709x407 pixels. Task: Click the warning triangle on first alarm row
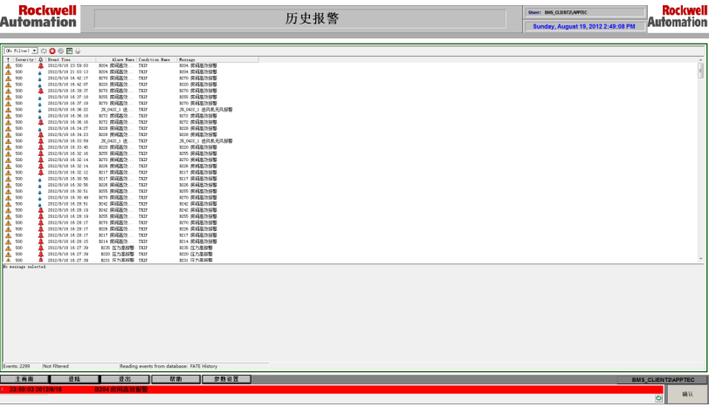[x=8, y=65]
